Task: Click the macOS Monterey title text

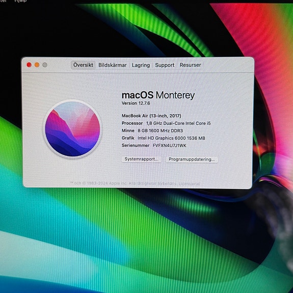Action: tap(158, 95)
